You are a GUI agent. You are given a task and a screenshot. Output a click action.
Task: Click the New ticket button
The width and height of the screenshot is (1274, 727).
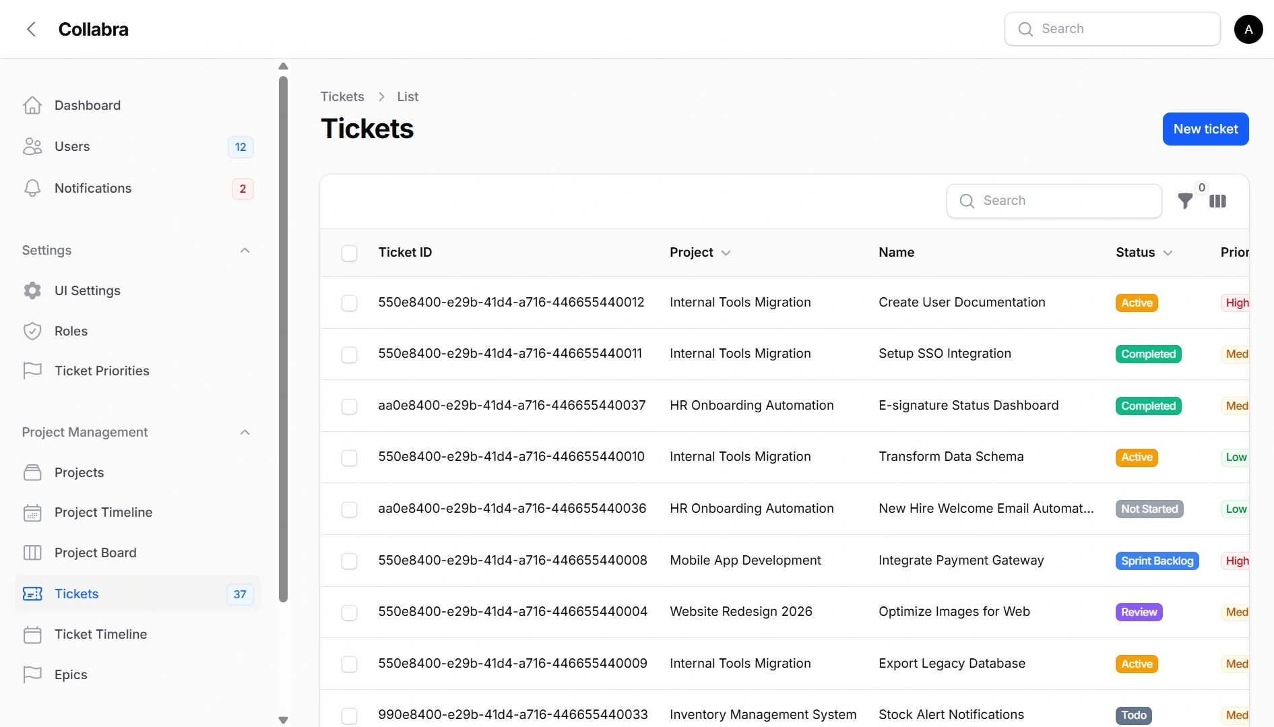click(1205, 129)
